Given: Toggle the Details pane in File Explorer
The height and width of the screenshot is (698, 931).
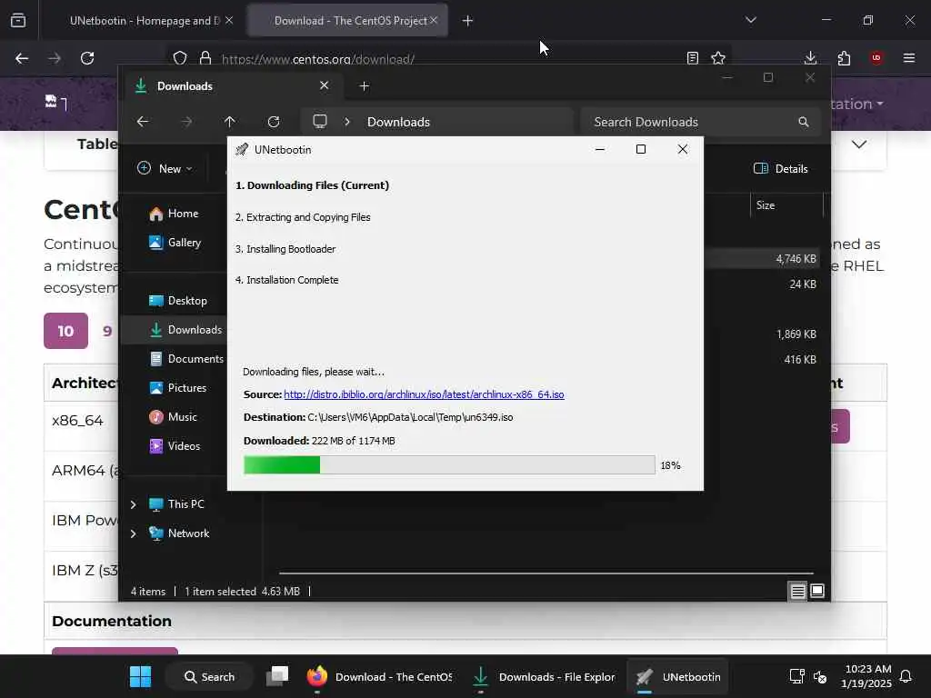Looking at the screenshot, I should click(780, 168).
